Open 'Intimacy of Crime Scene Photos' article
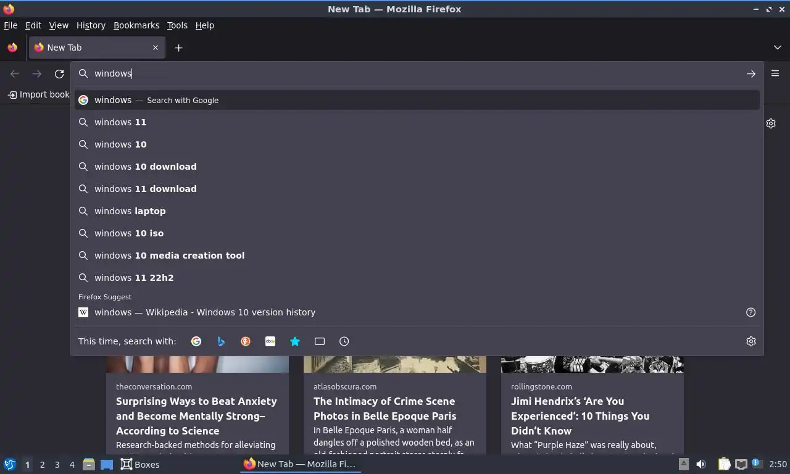The image size is (790, 474). coord(385,409)
